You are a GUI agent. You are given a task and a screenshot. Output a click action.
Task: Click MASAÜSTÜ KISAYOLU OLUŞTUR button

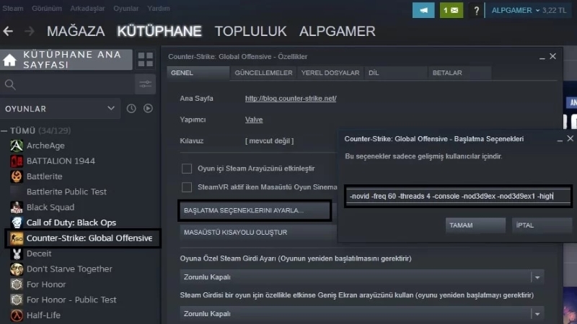click(x=258, y=233)
